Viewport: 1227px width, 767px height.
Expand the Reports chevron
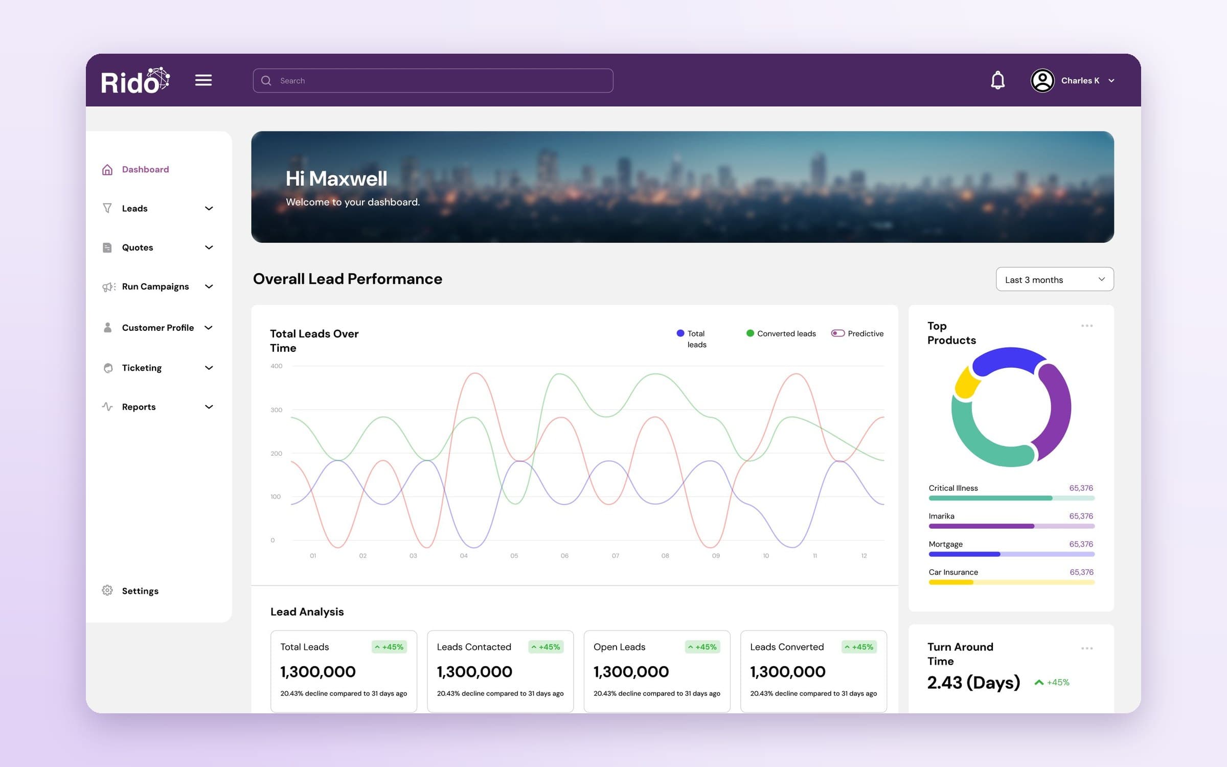click(x=209, y=407)
